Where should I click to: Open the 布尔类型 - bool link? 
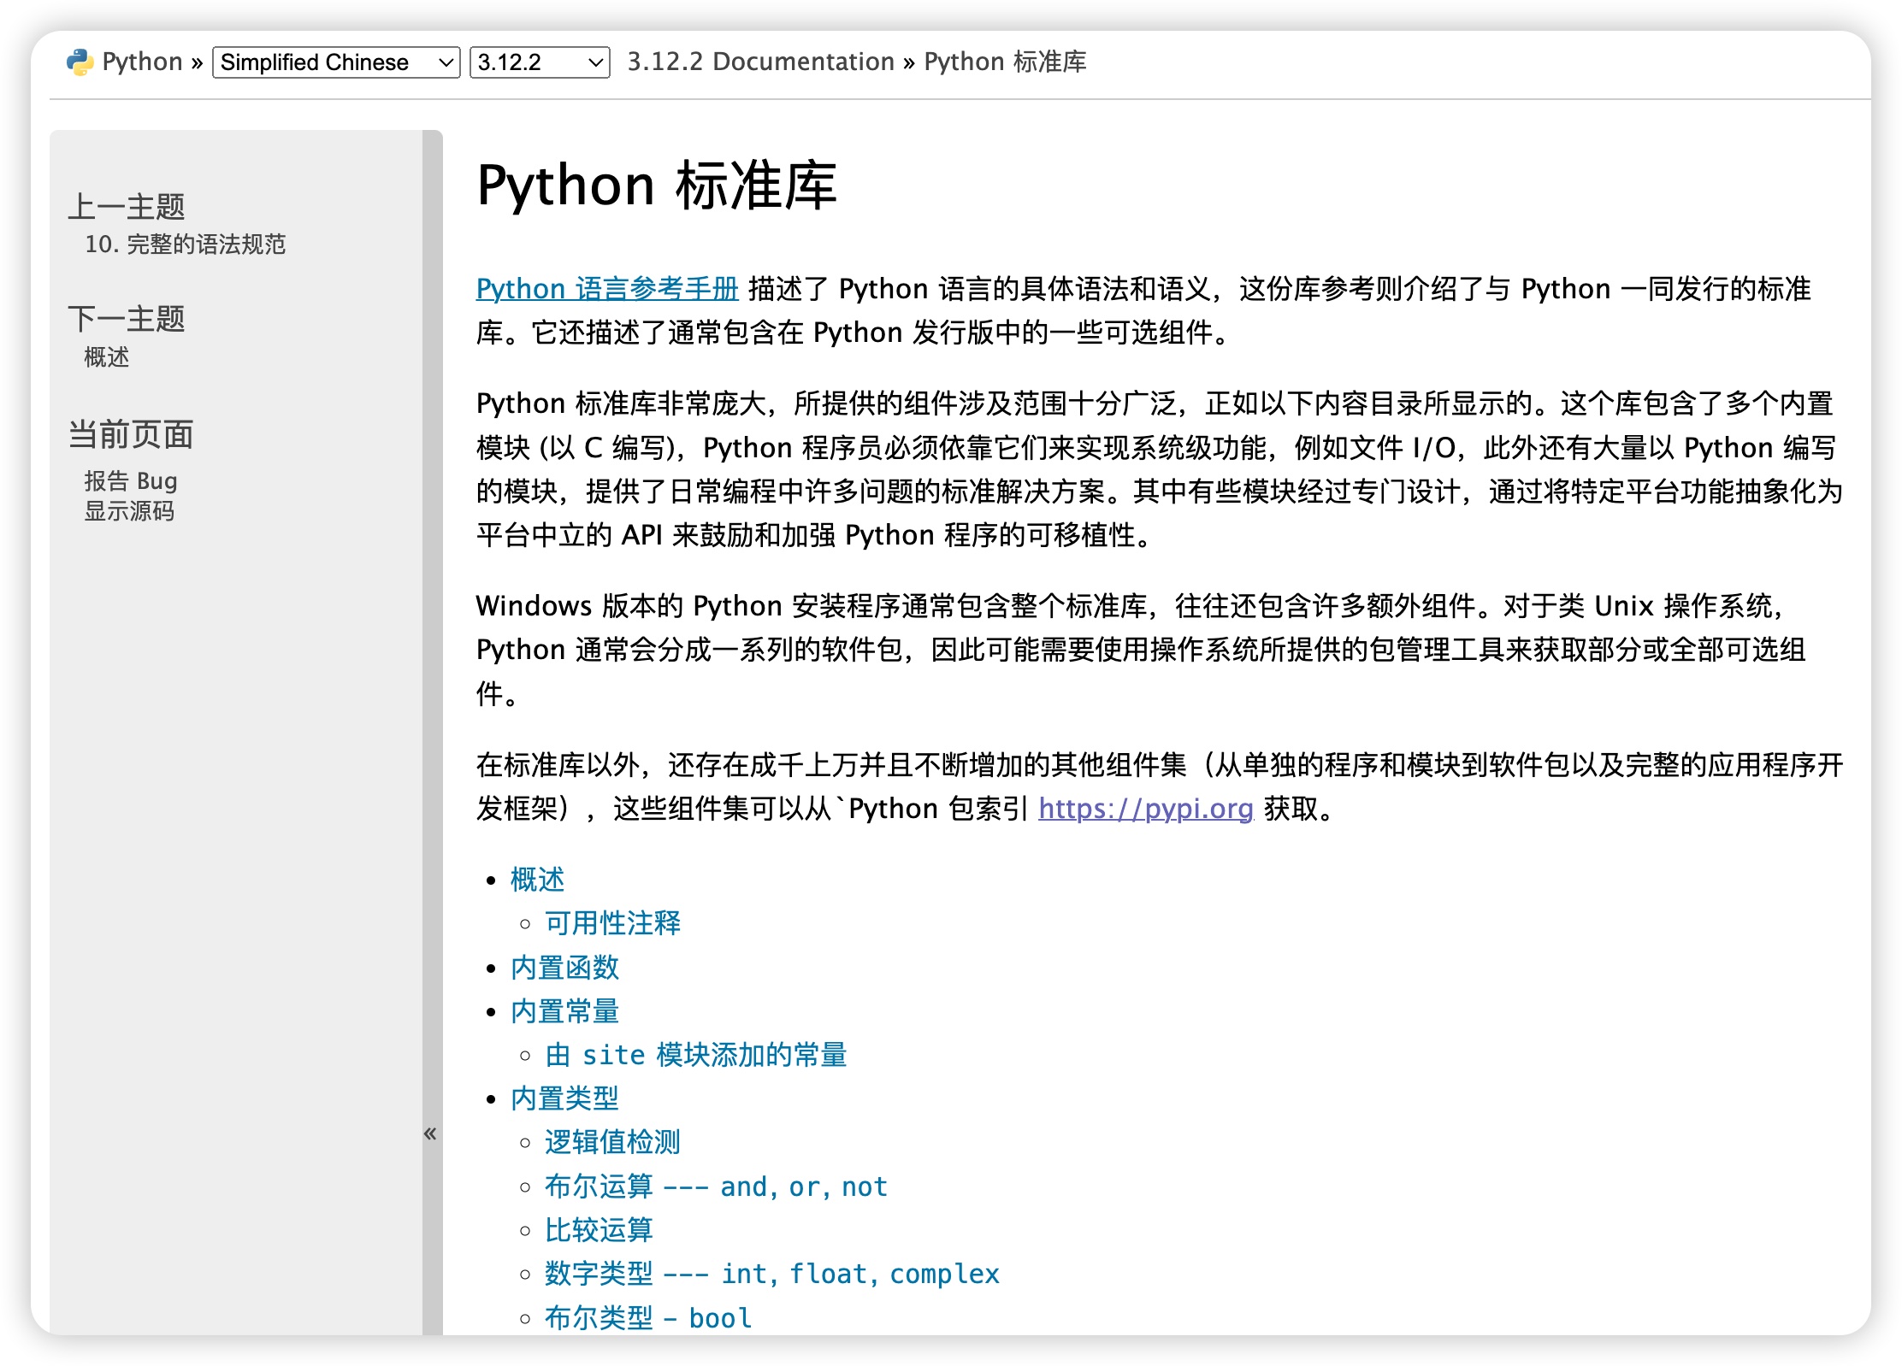tap(648, 1318)
